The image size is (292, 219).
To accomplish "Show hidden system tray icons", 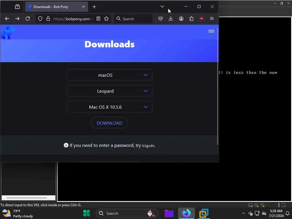I will click(244, 213).
